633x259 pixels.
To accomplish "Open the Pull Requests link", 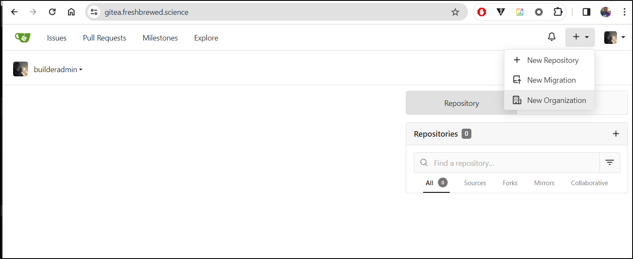I will [x=105, y=38].
